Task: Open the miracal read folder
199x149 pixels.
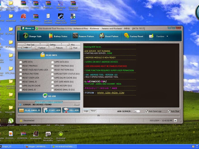Action: click(11, 18)
